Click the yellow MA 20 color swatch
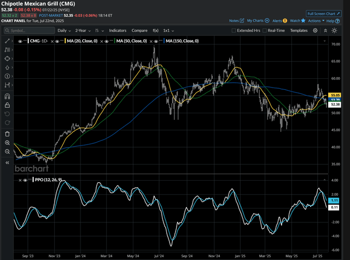Screen dimensions: 350x260 65,41
